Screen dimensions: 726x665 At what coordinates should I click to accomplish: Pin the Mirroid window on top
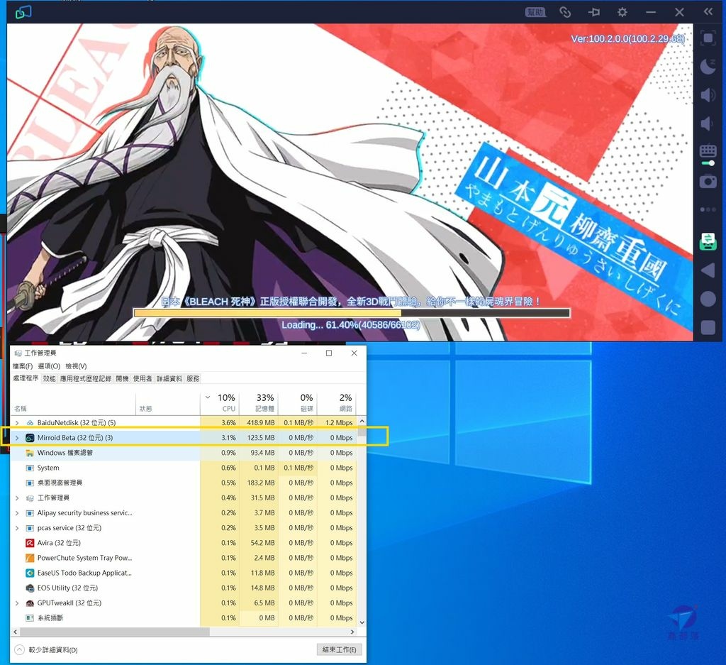(x=593, y=12)
